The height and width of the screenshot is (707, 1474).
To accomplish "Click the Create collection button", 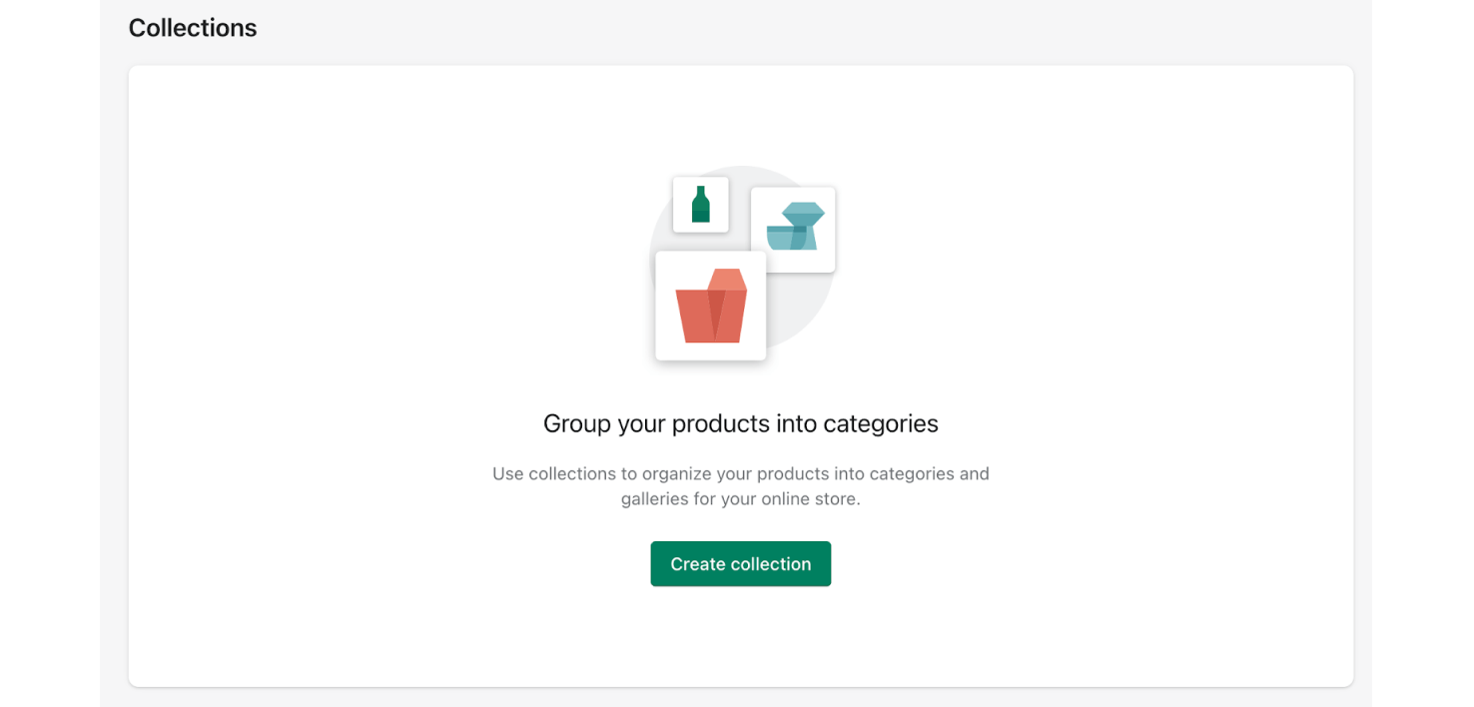I will click(x=740, y=563).
